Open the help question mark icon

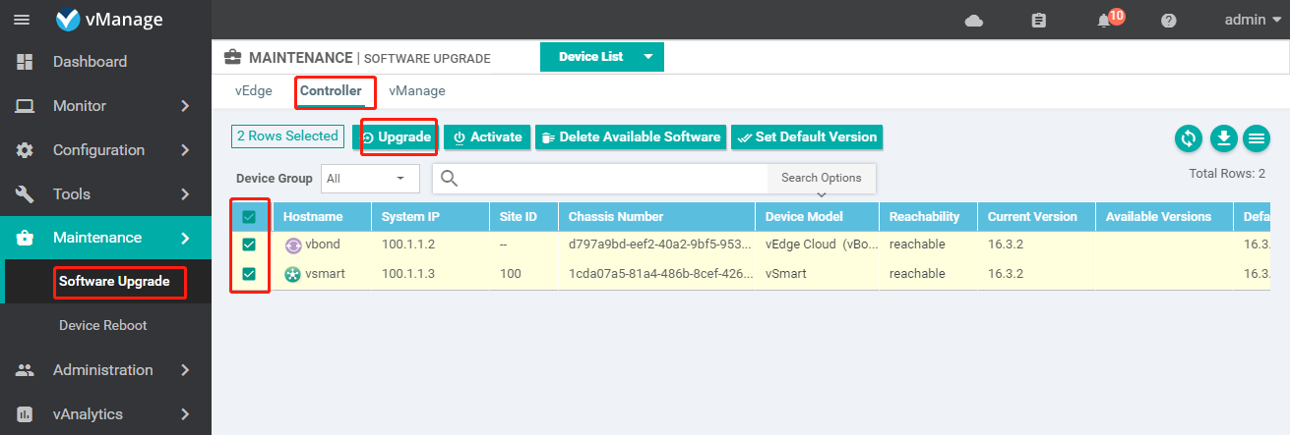click(1169, 21)
